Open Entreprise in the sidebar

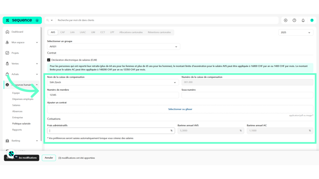18,117
